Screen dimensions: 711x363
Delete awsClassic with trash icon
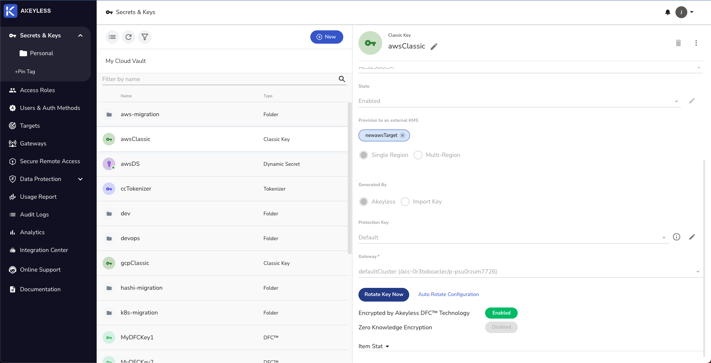point(678,43)
